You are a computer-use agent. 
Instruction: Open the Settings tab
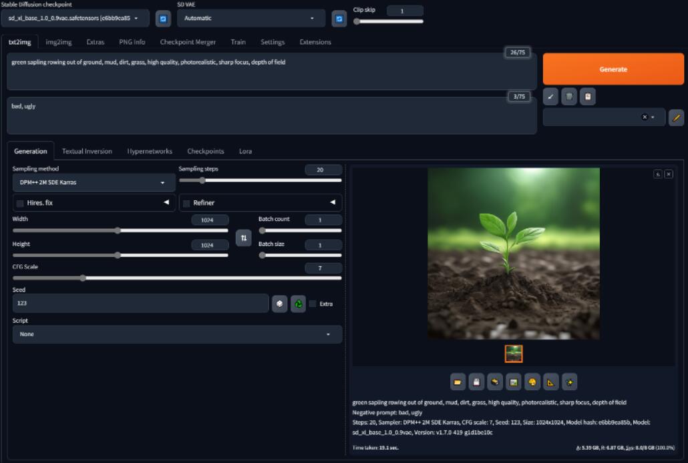pos(273,42)
